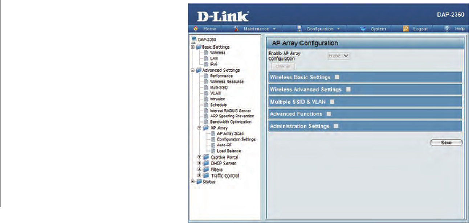Click the DAP-2360 device icon in the tree
Screen dimensions: 469x223
click(x=194, y=39)
